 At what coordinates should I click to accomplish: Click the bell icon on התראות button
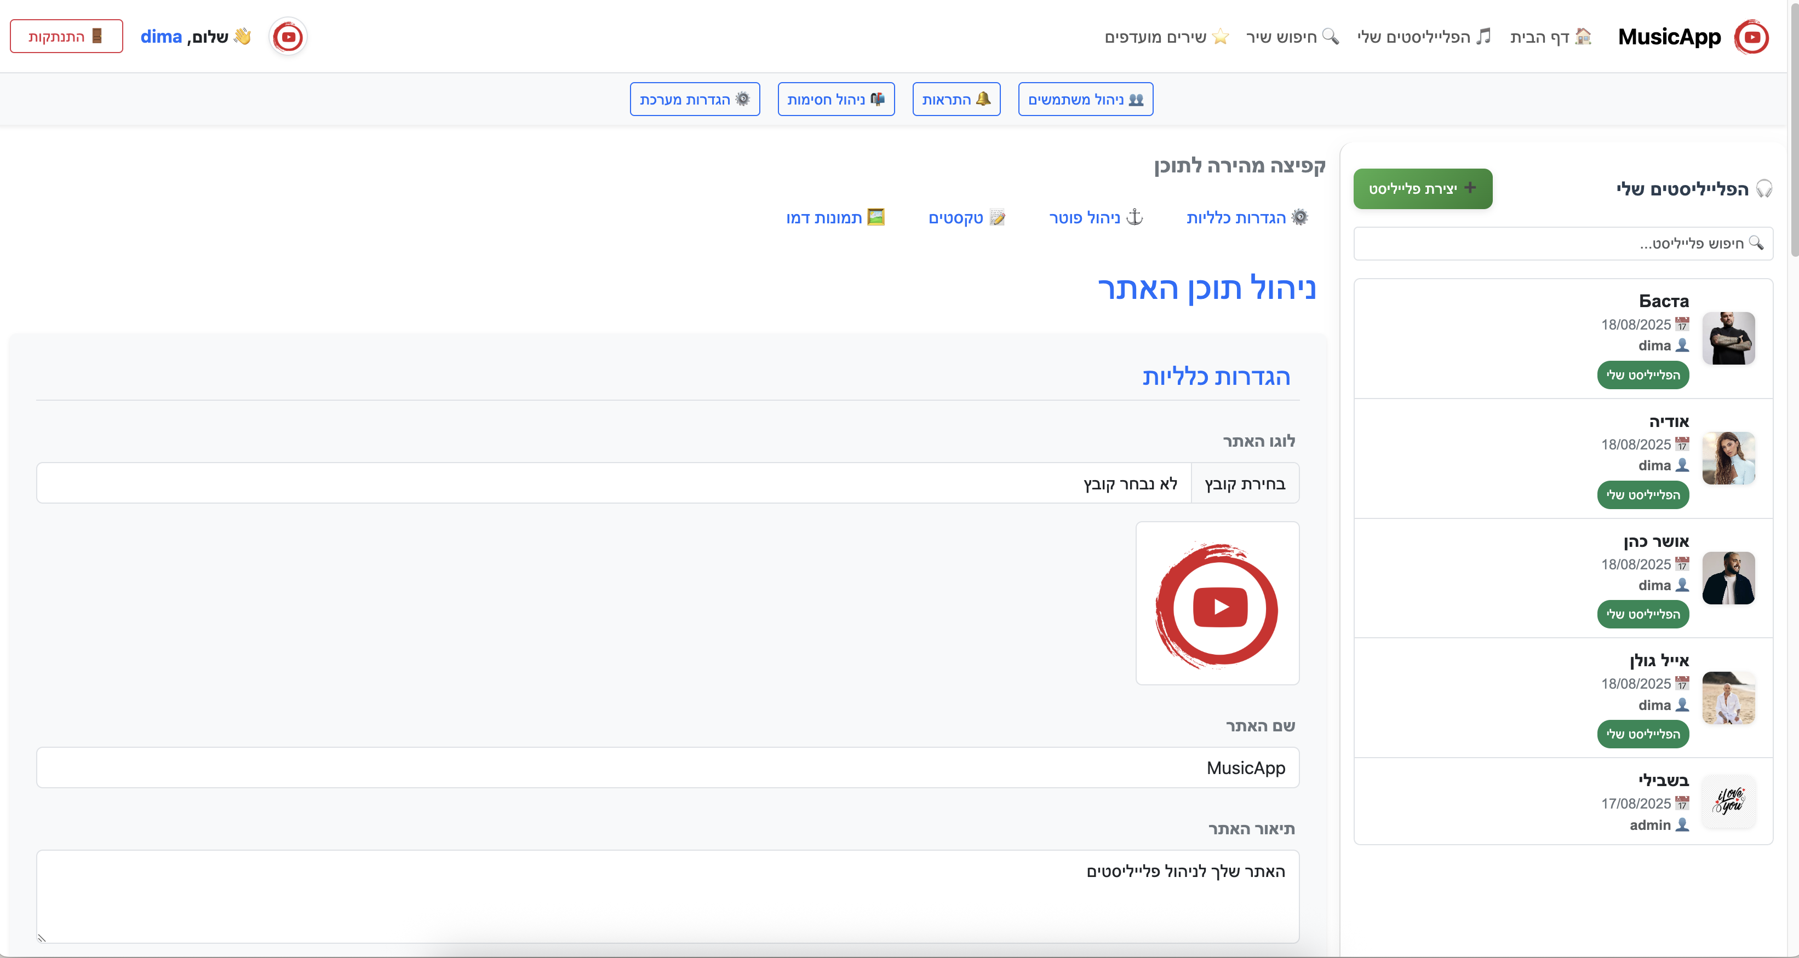(x=984, y=99)
